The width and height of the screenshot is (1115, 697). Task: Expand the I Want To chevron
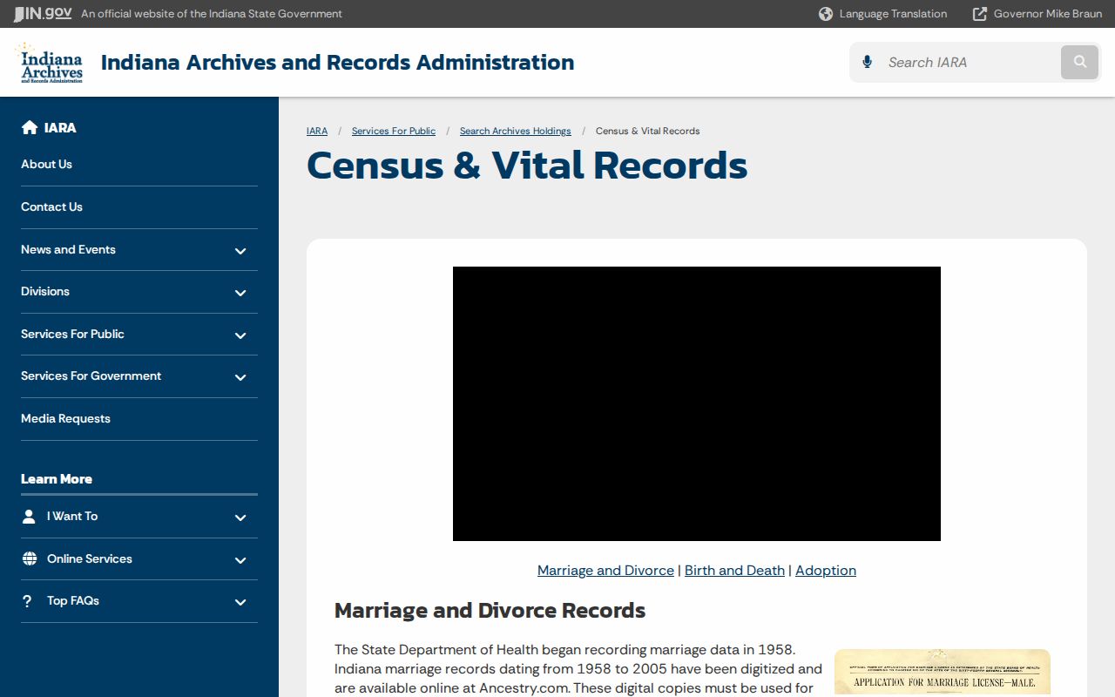pyautogui.click(x=240, y=518)
